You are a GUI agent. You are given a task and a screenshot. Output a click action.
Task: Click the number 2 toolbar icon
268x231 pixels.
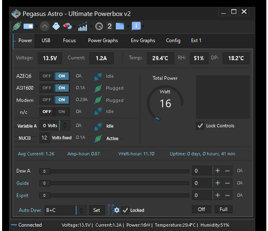109,26
